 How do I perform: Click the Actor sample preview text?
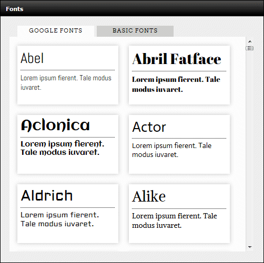(172, 150)
